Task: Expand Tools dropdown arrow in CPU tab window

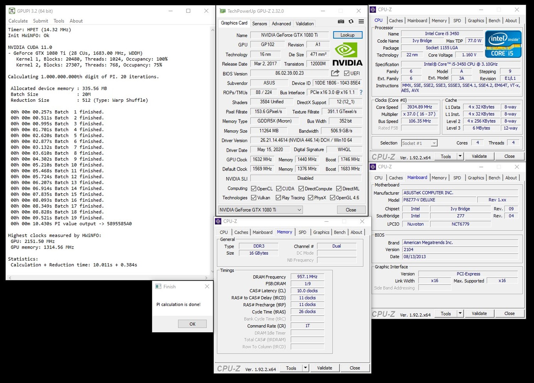Action: (460, 156)
